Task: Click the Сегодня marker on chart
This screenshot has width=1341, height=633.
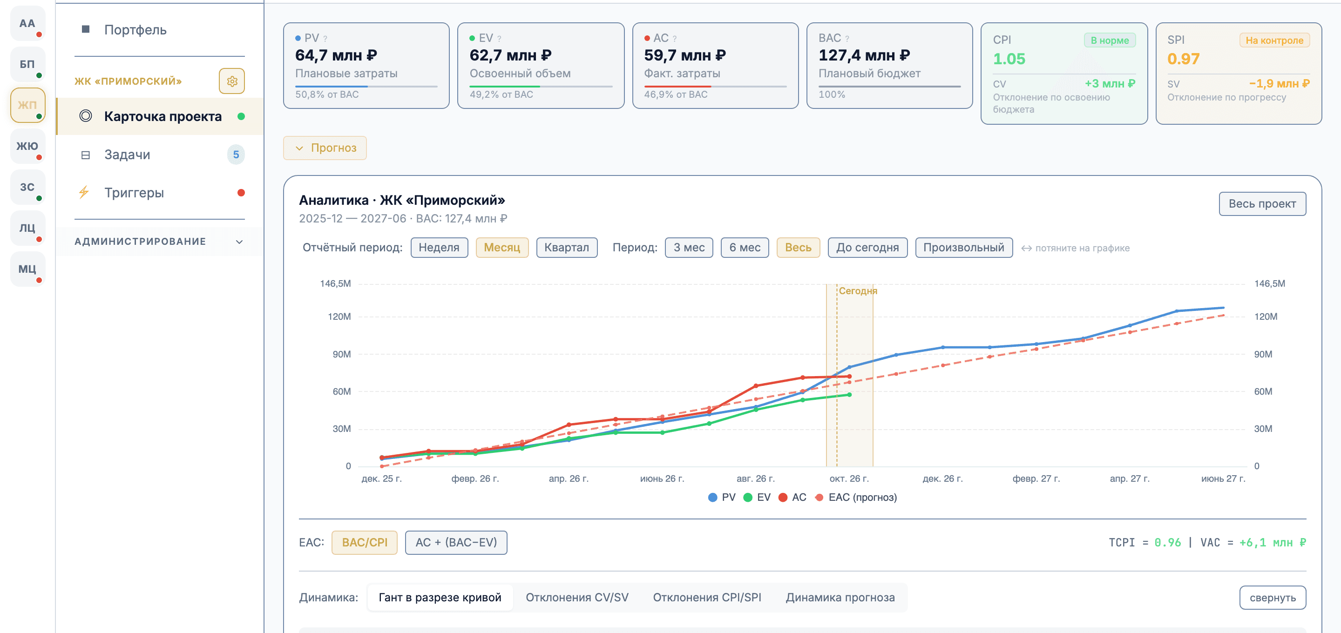Action: [x=858, y=291]
